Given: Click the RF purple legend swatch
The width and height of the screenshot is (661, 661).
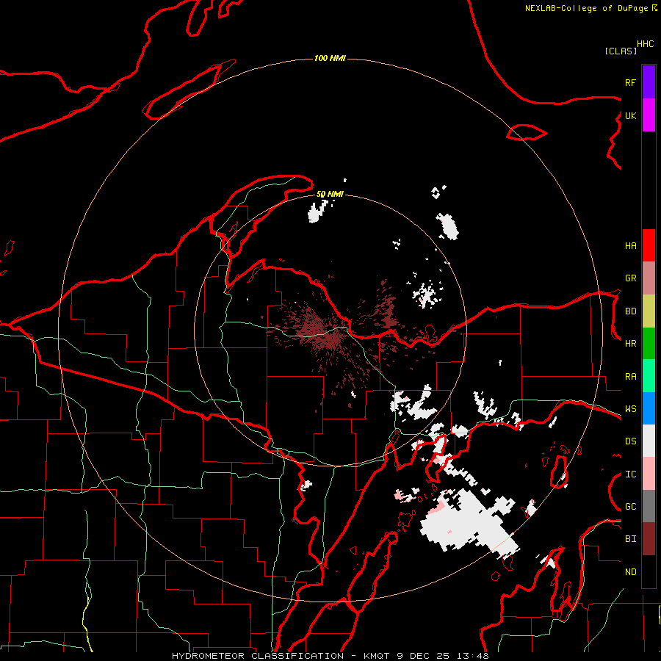Looking at the screenshot, I should click(649, 82).
